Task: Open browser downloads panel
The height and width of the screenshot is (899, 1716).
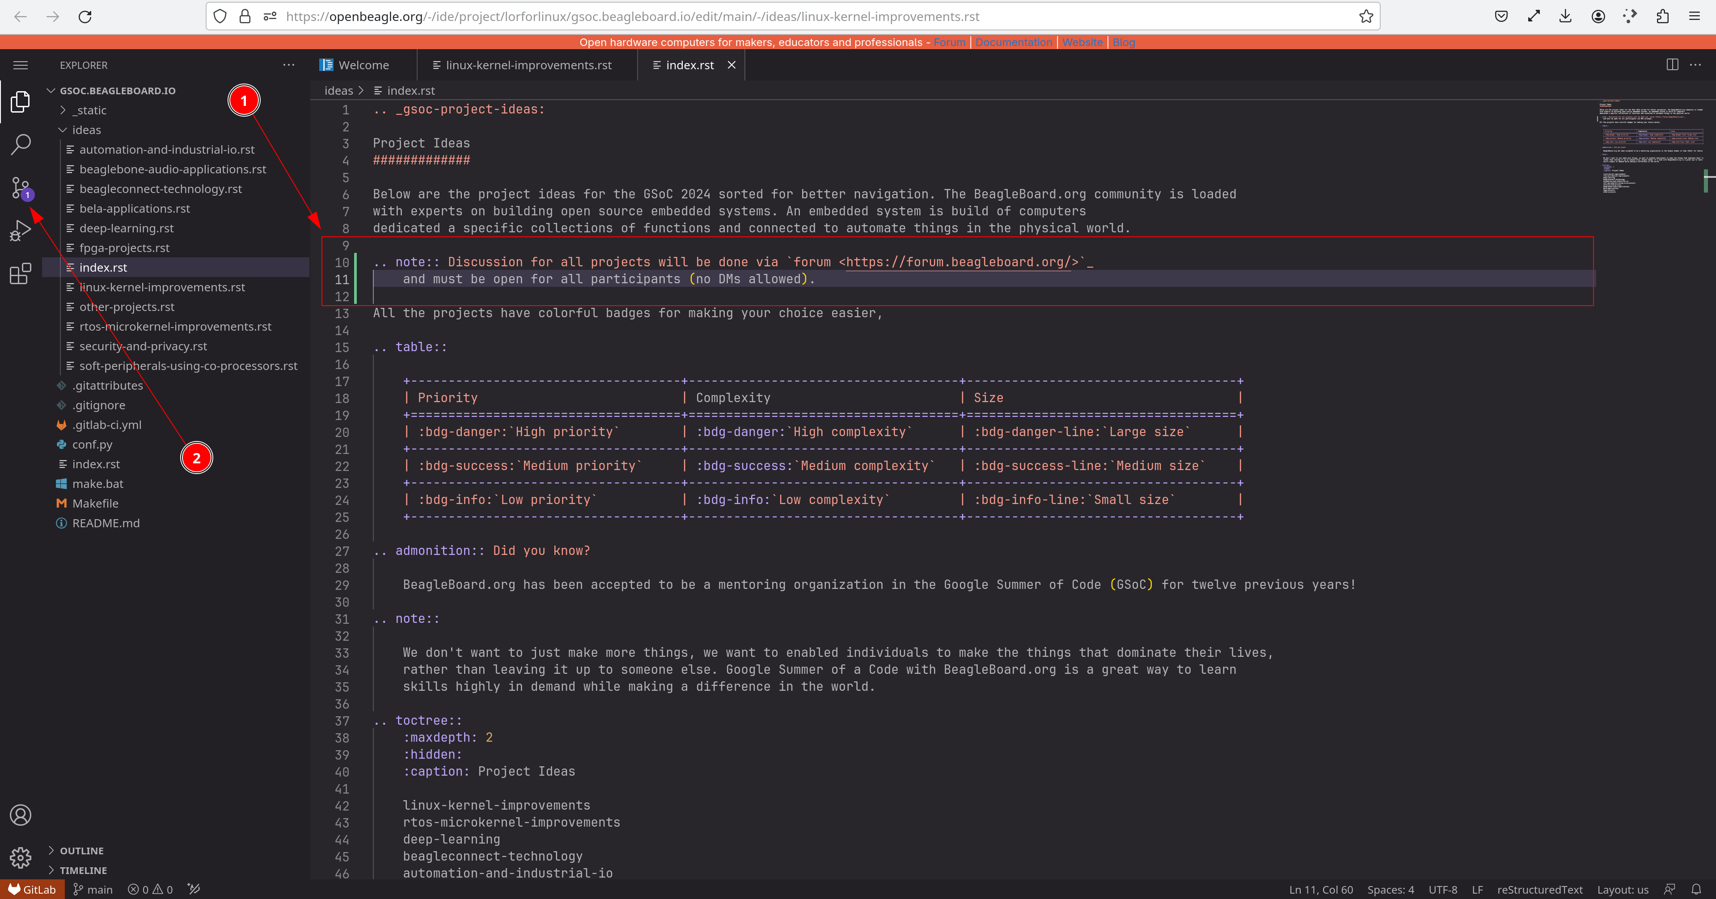Action: coord(1565,17)
